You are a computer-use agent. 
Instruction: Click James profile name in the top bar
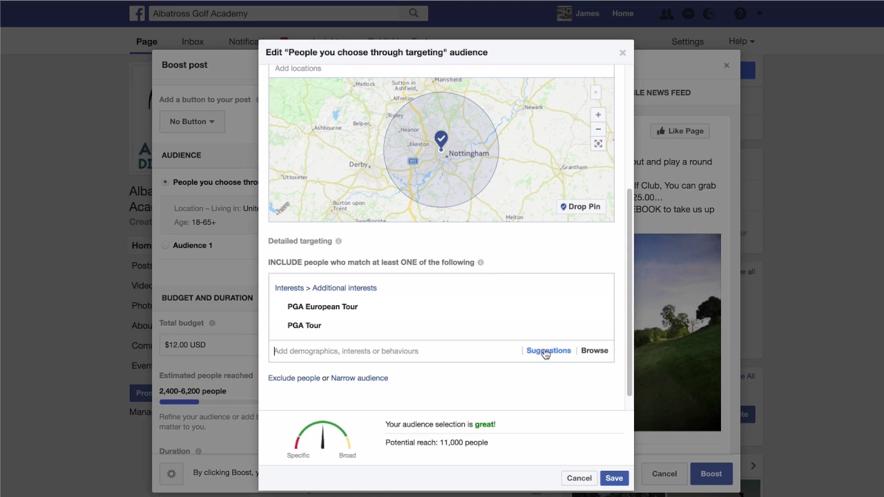click(x=587, y=13)
